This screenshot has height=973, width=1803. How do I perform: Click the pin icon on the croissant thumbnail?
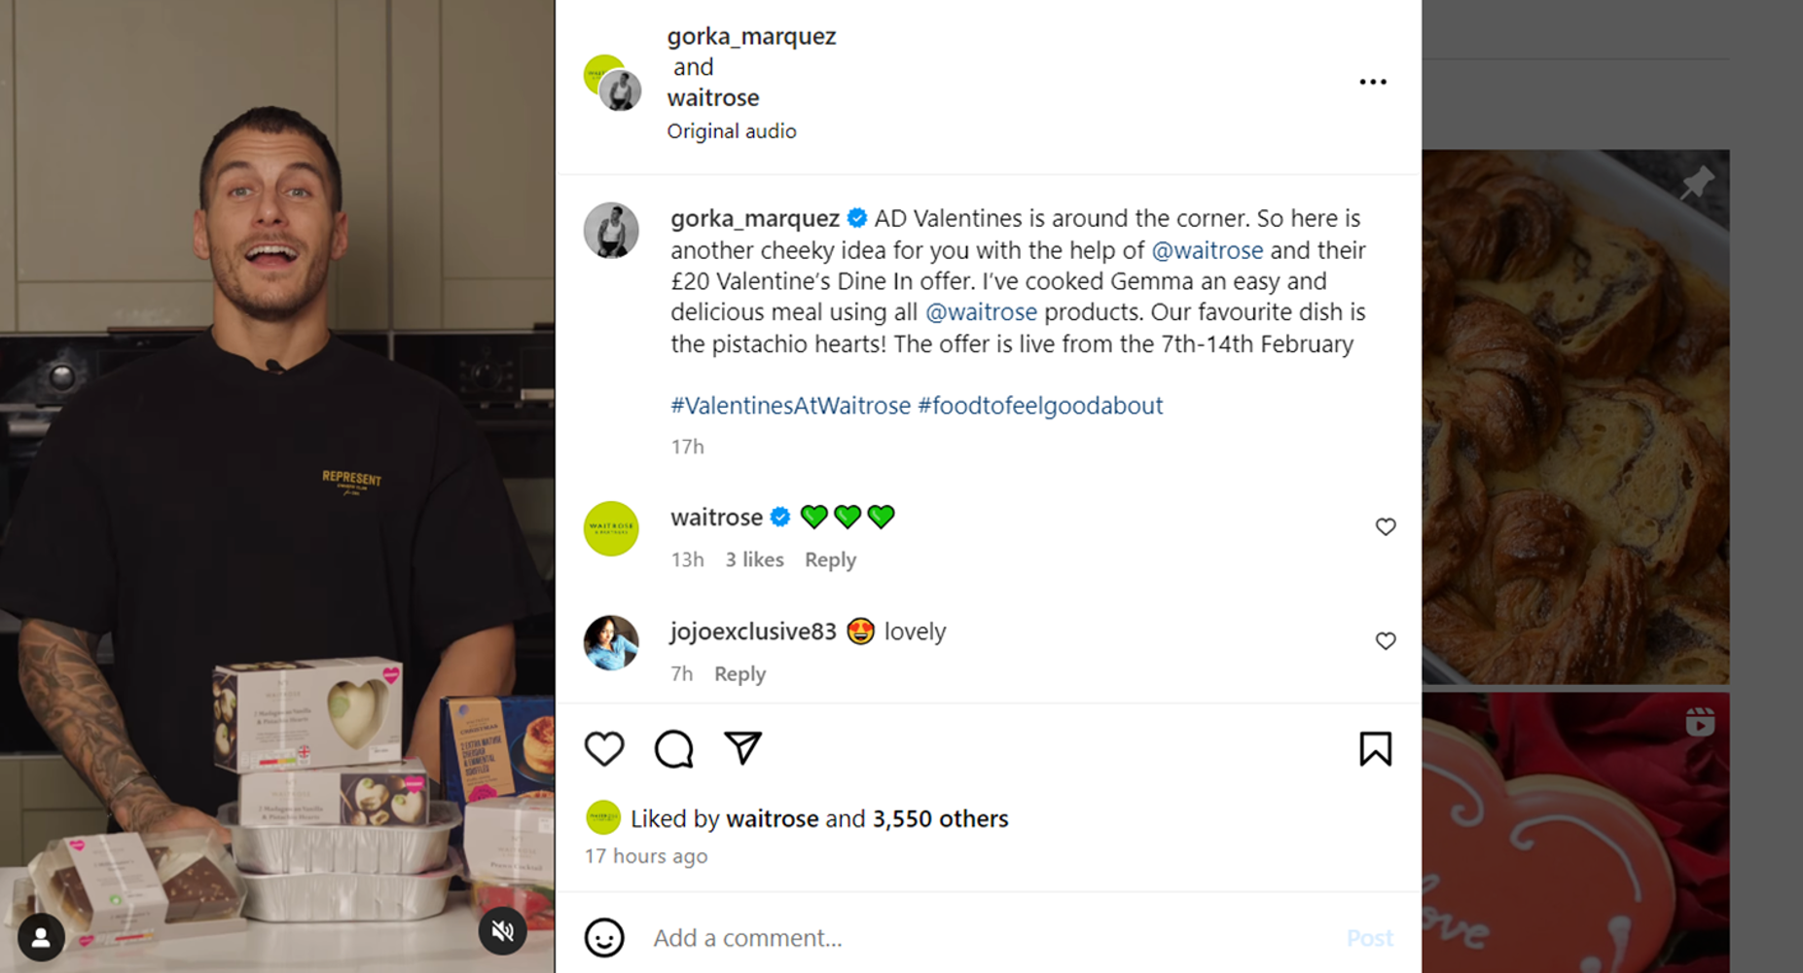(x=1697, y=180)
